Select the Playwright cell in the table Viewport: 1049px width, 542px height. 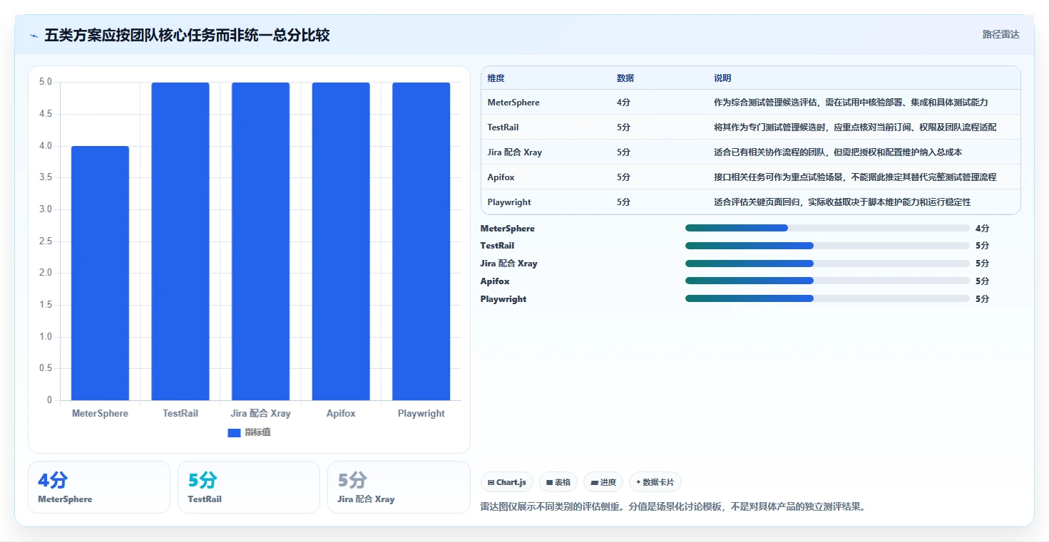[509, 202]
